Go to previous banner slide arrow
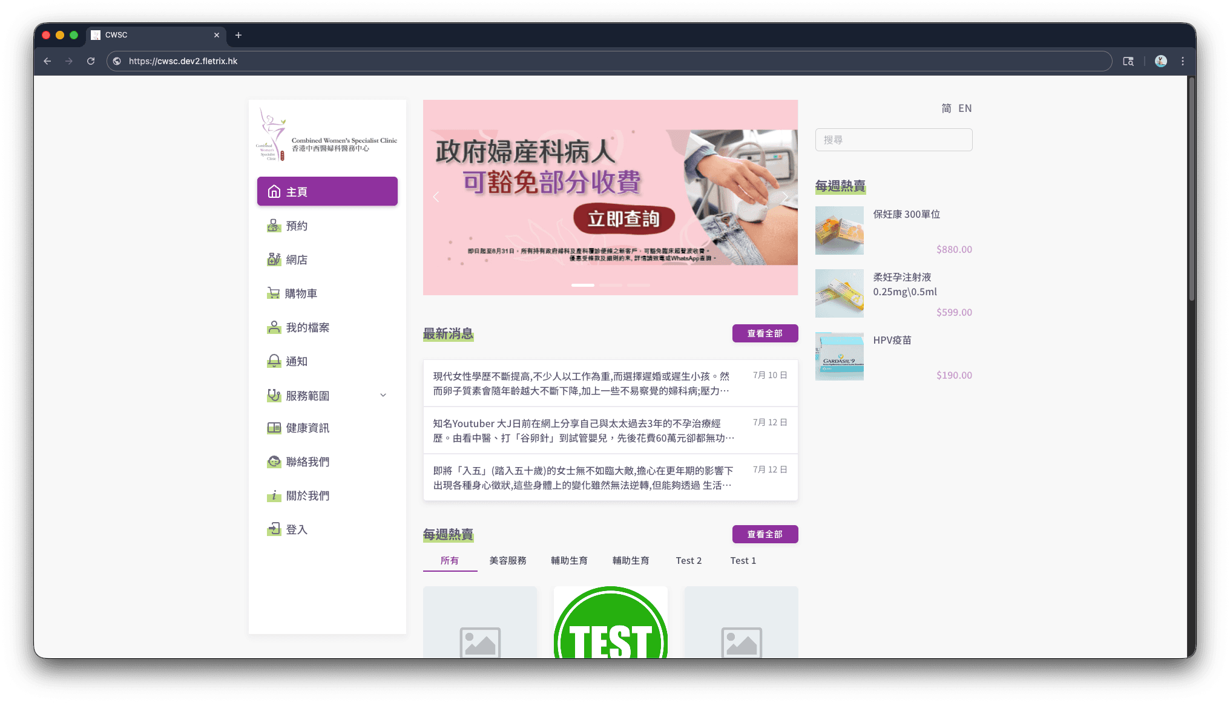 tap(436, 197)
